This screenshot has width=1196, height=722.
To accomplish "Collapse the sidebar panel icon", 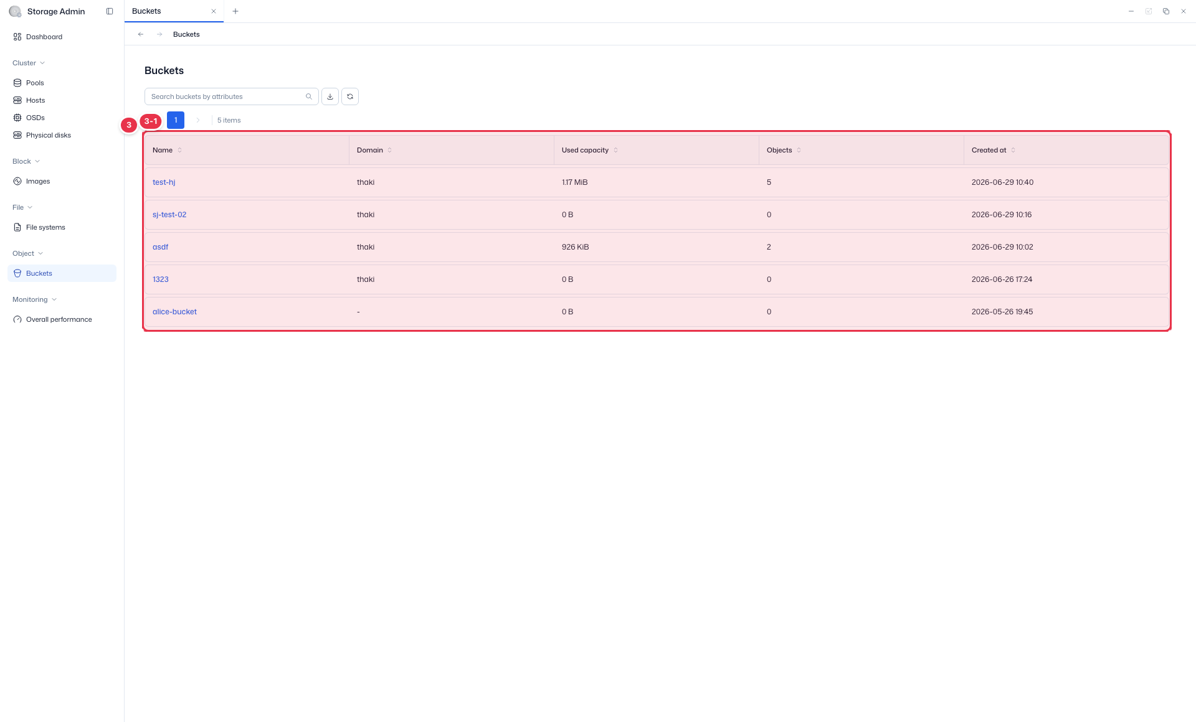I will 110,11.
